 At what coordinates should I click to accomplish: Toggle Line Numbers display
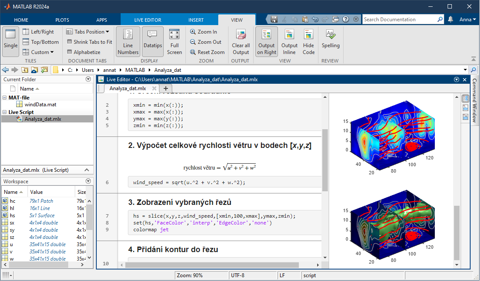[x=128, y=42]
